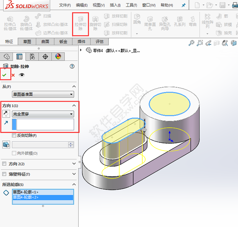Viewport: 238px width, 227px height.
Task: Enable Direction 2 (方向2) checkbox
Action: click(x=4, y=164)
